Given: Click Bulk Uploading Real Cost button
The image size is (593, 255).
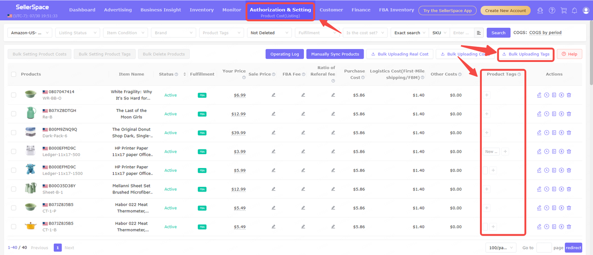Looking at the screenshot, I should pyautogui.click(x=400, y=54).
